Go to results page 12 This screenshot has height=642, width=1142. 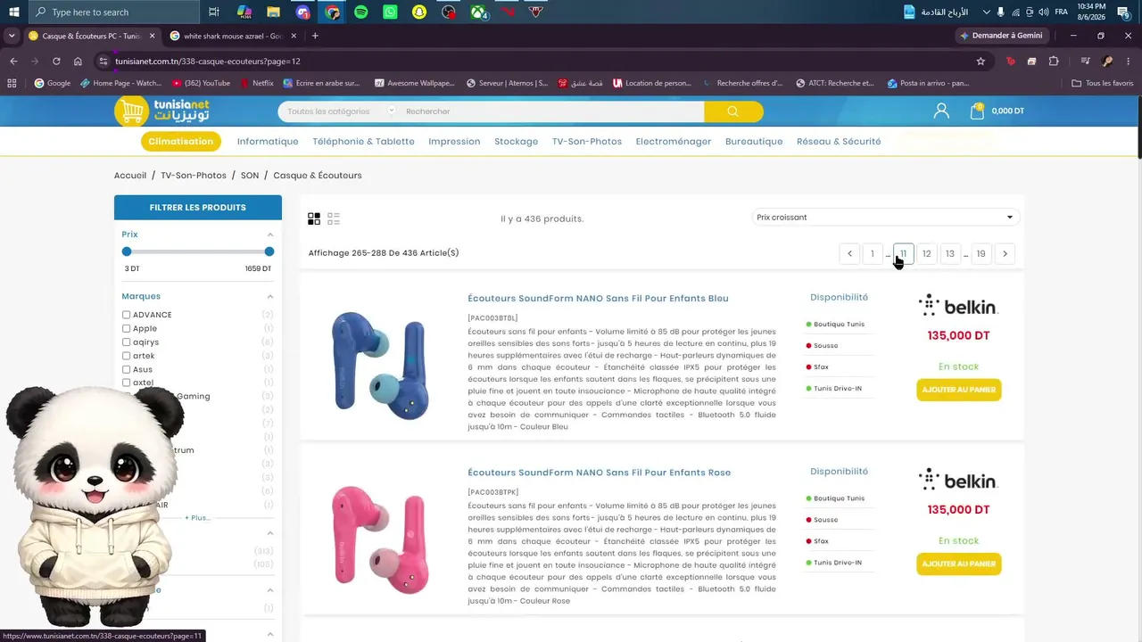click(927, 254)
